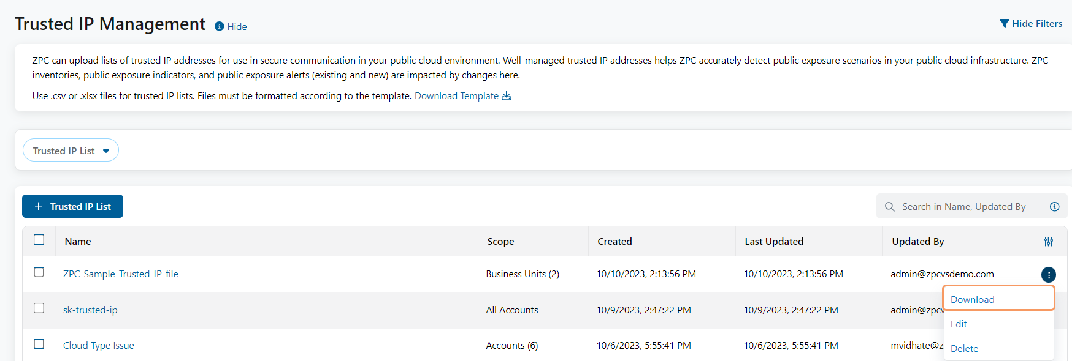Click the plus icon on Trusted IP List button

pyautogui.click(x=39, y=206)
